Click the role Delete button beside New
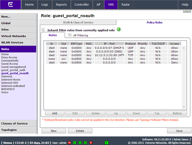Viewport: 192px width, 145px height. [80, 131]
